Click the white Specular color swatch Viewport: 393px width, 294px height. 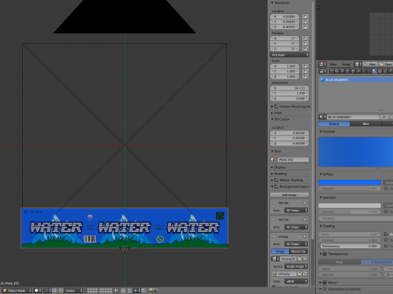(350, 206)
